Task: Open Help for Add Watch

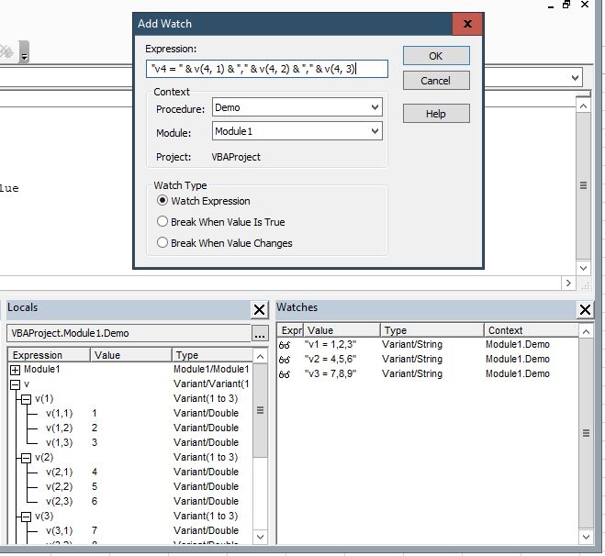Action: (x=436, y=114)
